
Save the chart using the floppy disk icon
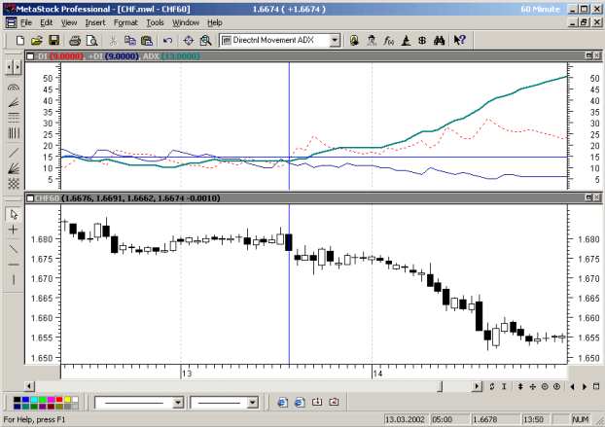(x=53, y=40)
